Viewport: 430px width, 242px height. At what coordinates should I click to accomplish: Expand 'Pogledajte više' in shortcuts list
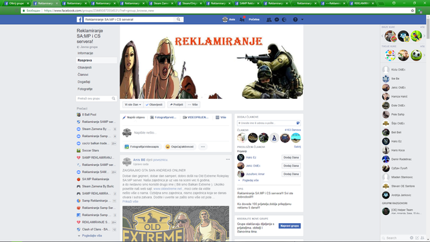click(x=92, y=236)
